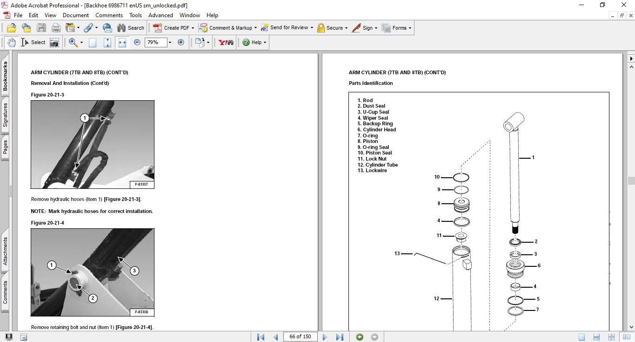Screen dimensions: 635x342
Task: Open the Window menu
Action: pyautogui.click(x=190, y=15)
